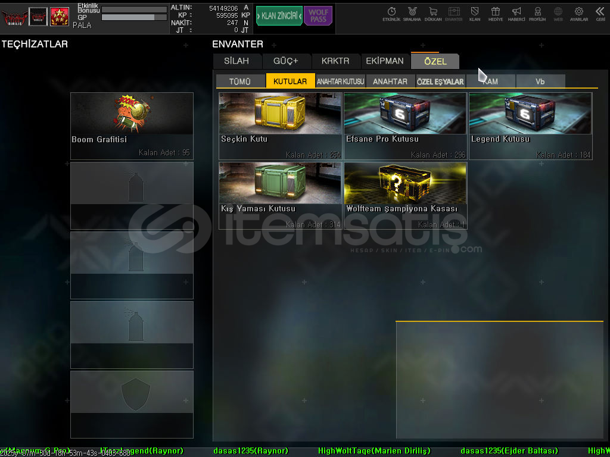This screenshot has width=610, height=457.
Task: Select the Wolfteam Şampiyona Kasası item
Action: coord(405,195)
